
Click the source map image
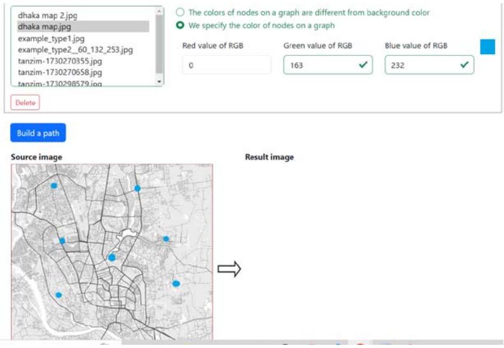(x=112, y=251)
